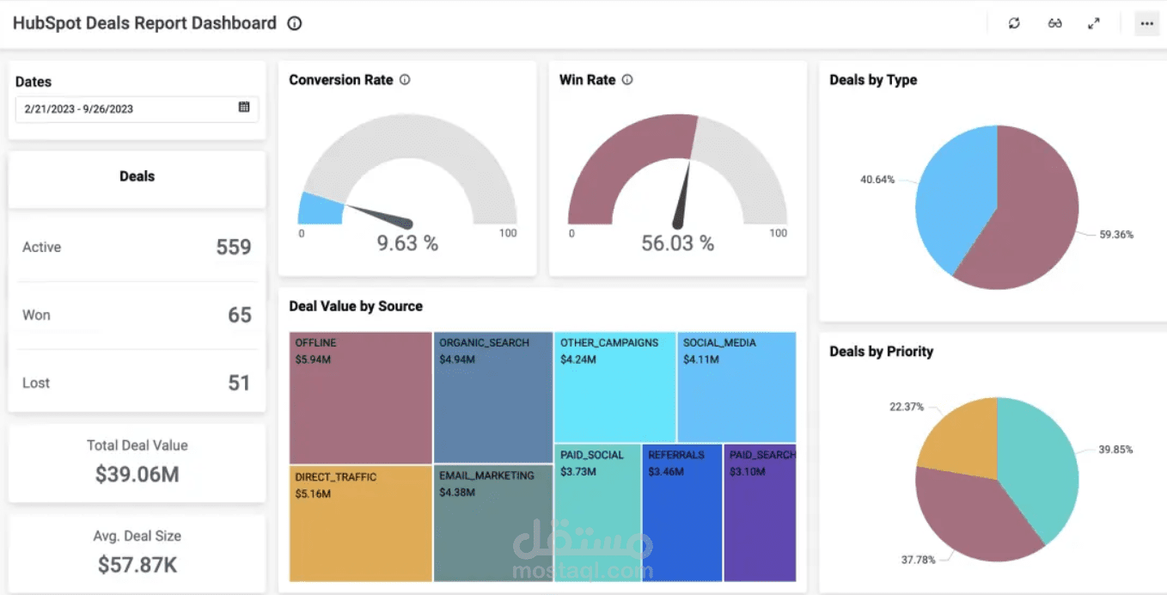Click the info icon next to the dashboard title
Screen dimensions: 1167x595
tap(293, 23)
